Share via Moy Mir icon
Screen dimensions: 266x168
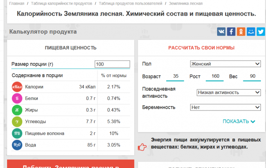click(x=251, y=32)
